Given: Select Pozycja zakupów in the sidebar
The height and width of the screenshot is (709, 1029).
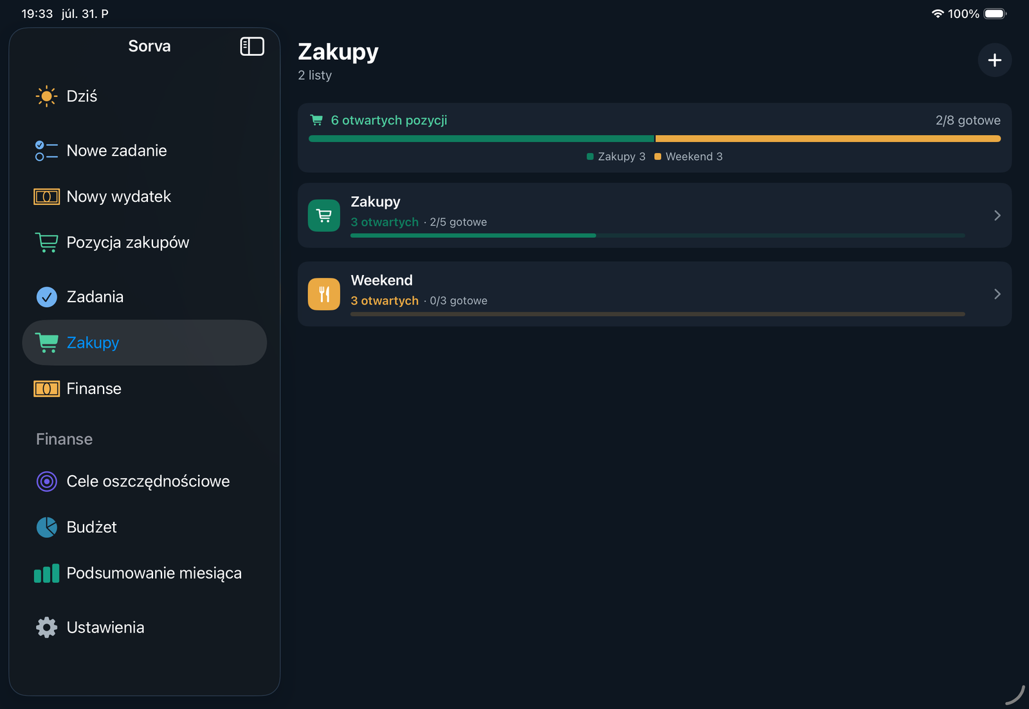Looking at the screenshot, I should click(x=145, y=242).
